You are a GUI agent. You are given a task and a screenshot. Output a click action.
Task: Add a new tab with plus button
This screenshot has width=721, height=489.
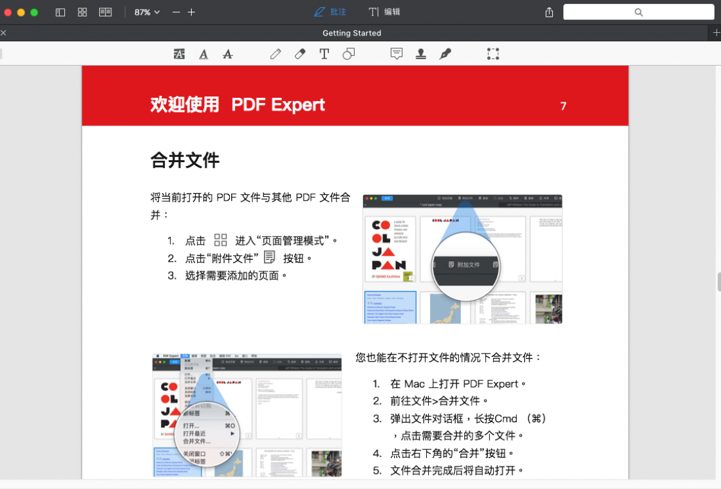point(716,33)
